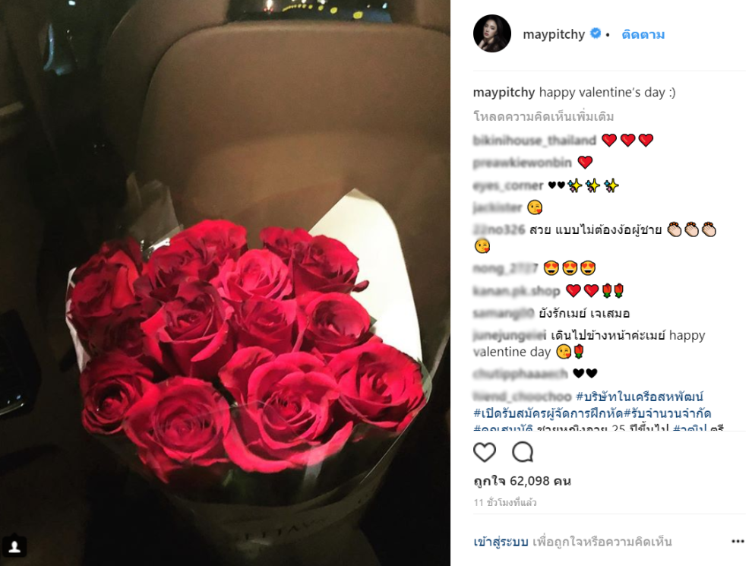This screenshot has height=566, width=752.
Task: Follow maypitchy with the ติดตาม button
Action: coord(643,34)
